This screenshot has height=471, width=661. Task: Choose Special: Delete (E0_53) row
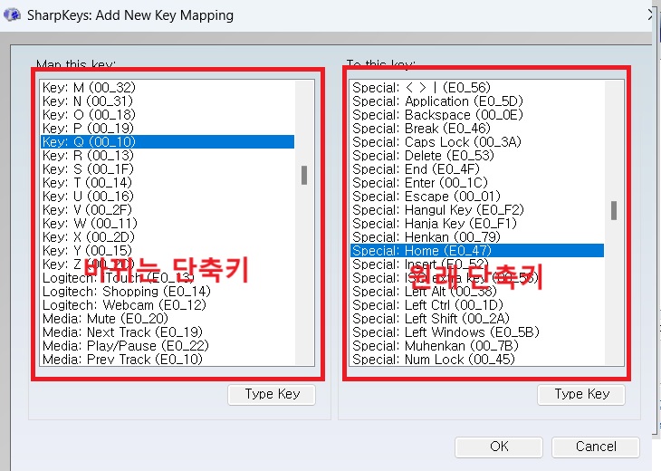pos(477,155)
